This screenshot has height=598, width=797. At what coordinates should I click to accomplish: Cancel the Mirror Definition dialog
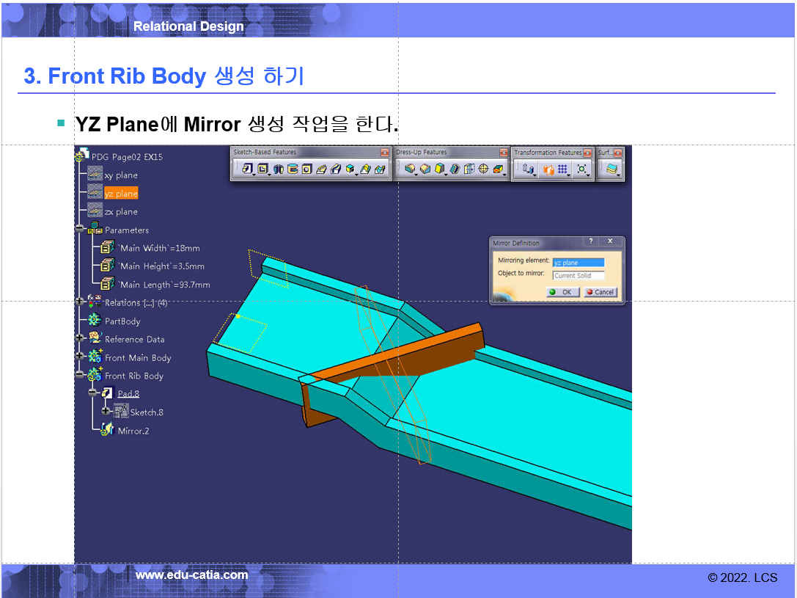(600, 292)
